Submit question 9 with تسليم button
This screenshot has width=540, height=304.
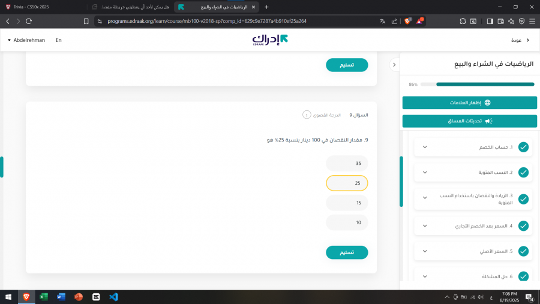point(347,252)
